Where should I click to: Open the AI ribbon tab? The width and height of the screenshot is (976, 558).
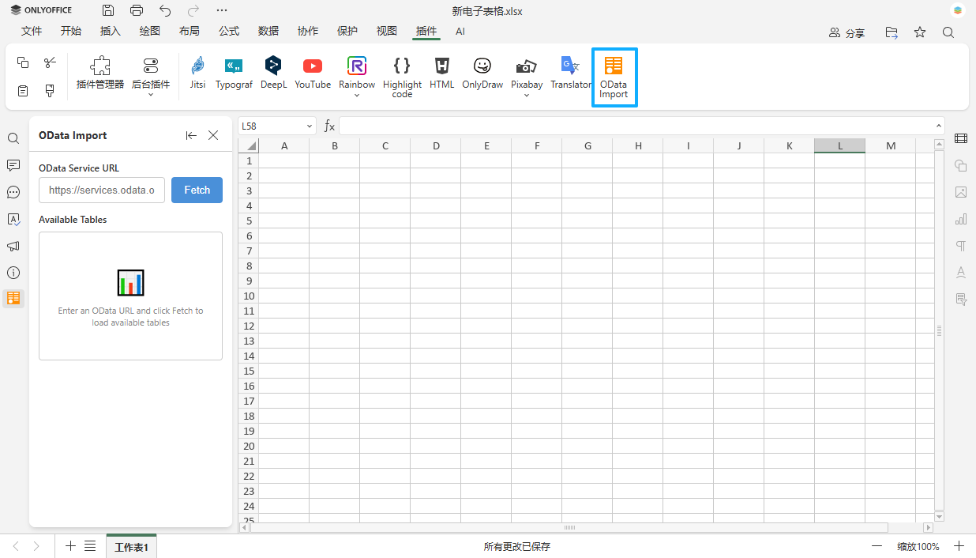coord(460,31)
